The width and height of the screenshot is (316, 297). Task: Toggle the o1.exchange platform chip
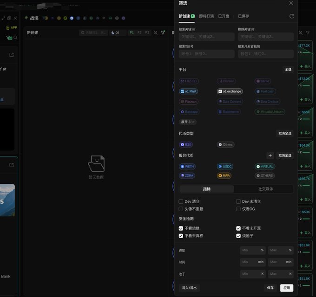(x=230, y=91)
